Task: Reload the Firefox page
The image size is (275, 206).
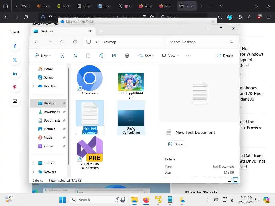Action: [x=26, y=17]
